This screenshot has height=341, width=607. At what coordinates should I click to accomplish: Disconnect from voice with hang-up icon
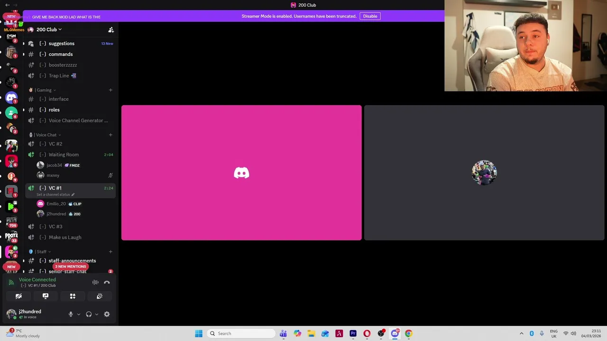(x=107, y=282)
